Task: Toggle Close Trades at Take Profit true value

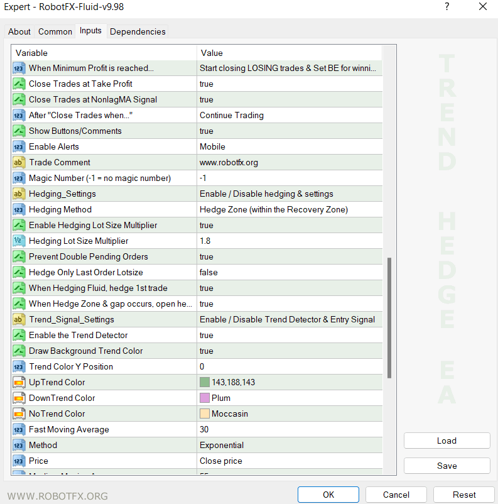Action: (290, 84)
